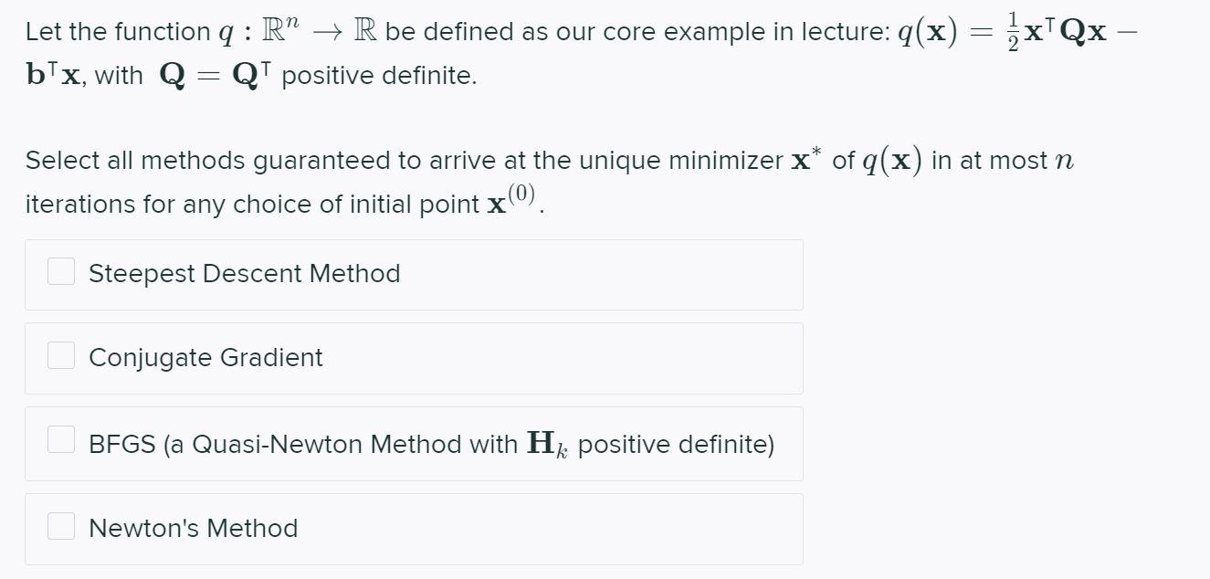
Task: Click the Steepest Descent Method label text
Action: [x=244, y=274]
